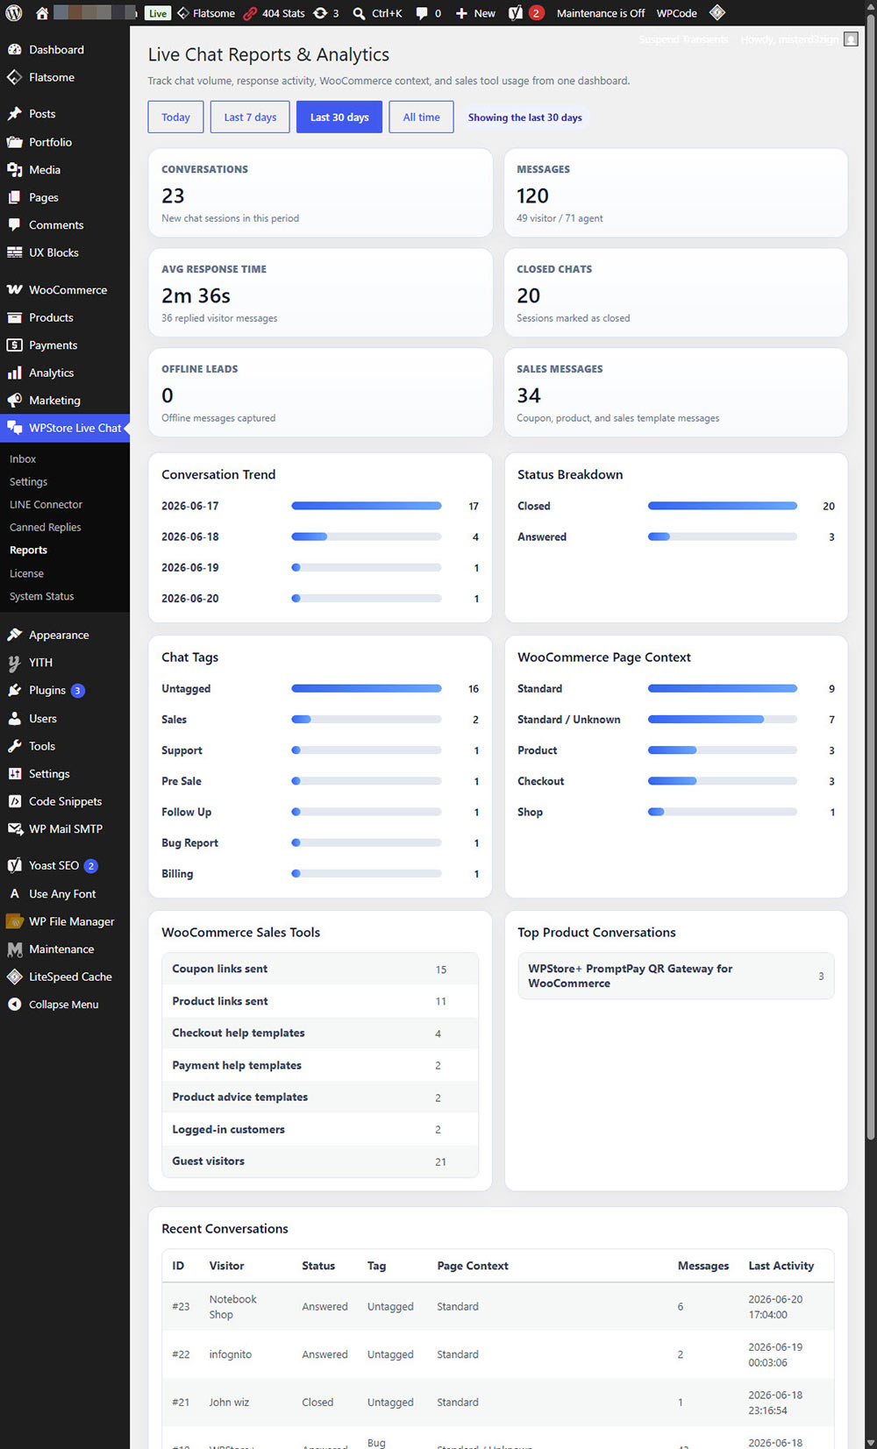The width and height of the screenshot is (877, 1449).
Task: Collapse the admin sidebar menu
Action: click(65, 1005)
